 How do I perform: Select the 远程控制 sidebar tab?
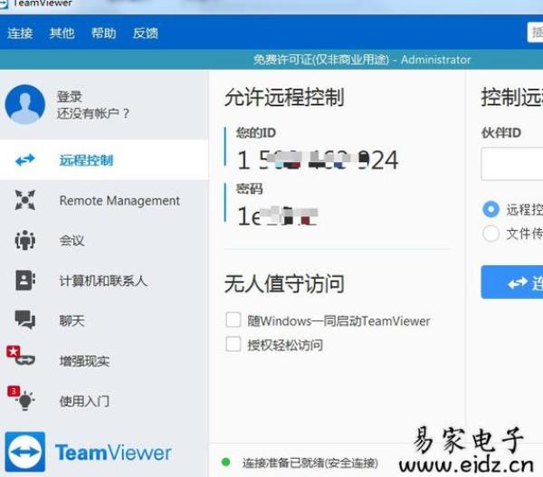click(x=104, y=160)
